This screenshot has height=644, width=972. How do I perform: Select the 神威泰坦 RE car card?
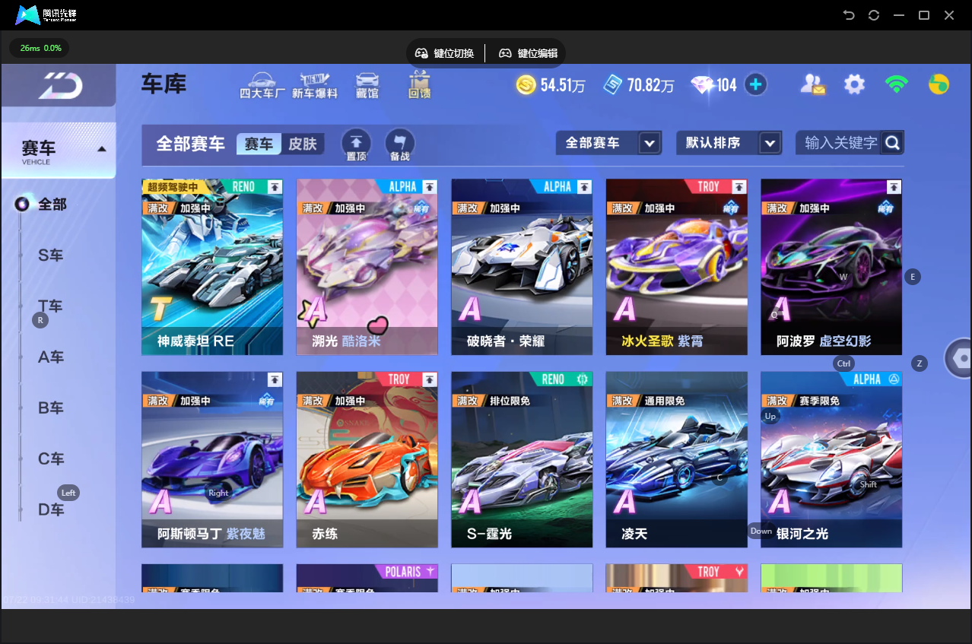point(212,267)
